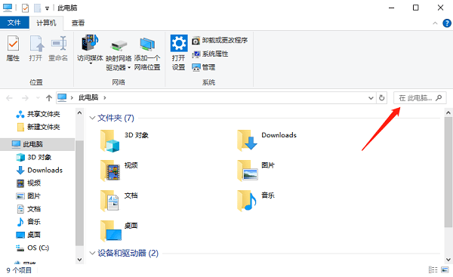Collapse the 文件夹 (7) group
The image size is (453, 277).
click(92, 118)
